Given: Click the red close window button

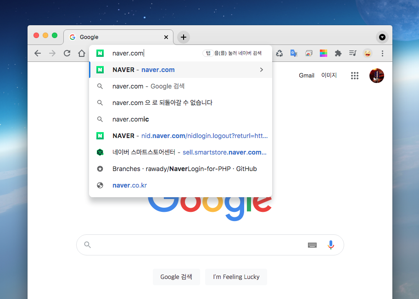Looking at the screenshot, I should coord(36,35).
